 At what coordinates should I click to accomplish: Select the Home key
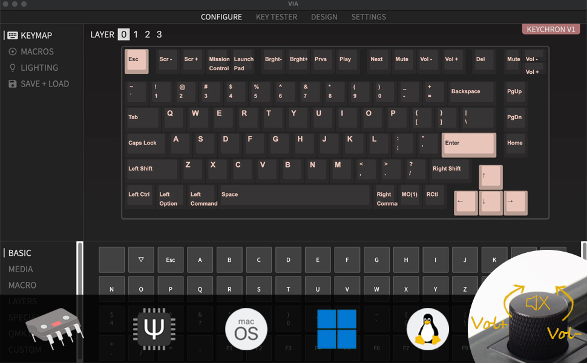coord(516,144)
